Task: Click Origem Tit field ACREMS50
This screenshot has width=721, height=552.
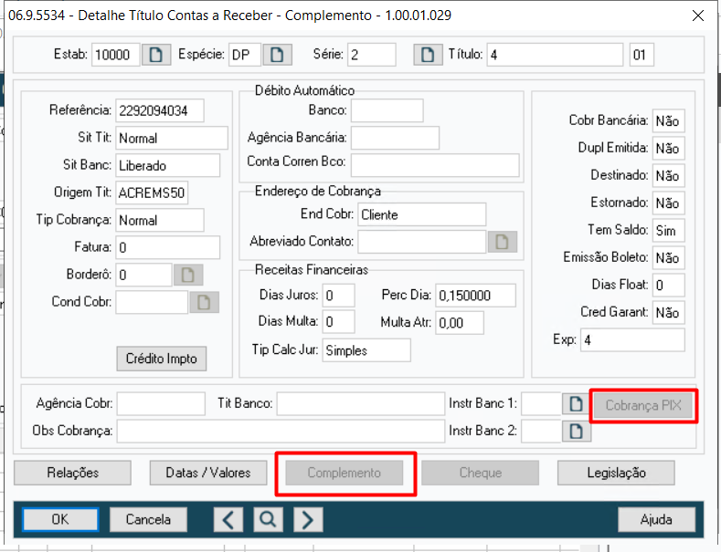Action: (152, 193)
